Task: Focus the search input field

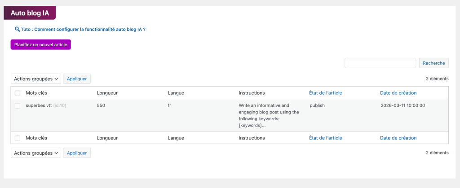Action: [x=380, y=63]
